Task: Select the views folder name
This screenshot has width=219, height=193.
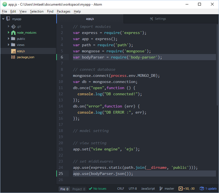Action: [20, 45]
